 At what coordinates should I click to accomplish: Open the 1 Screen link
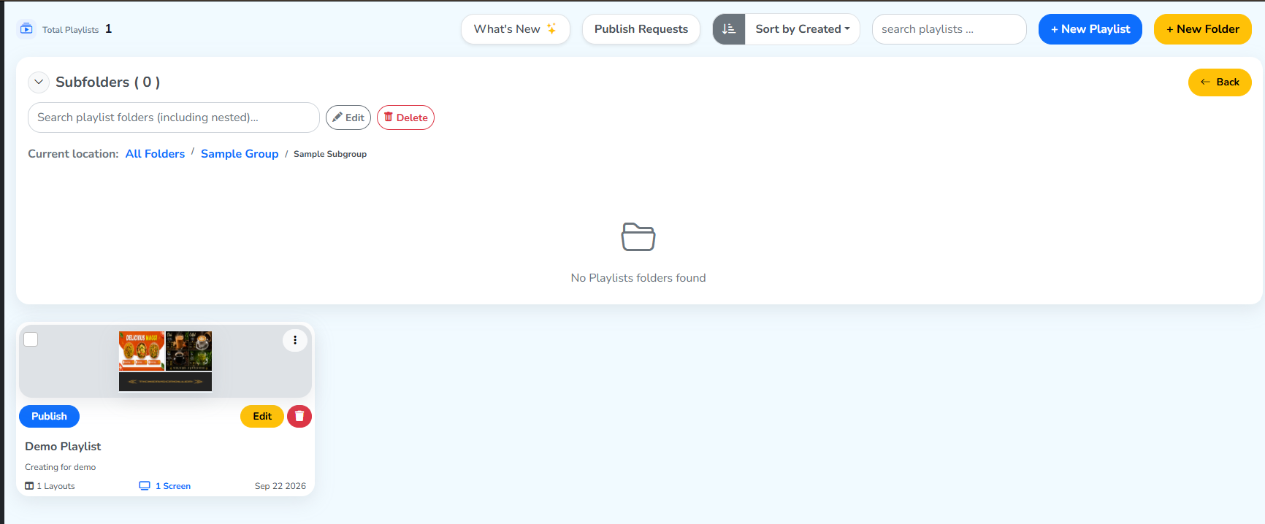173,486
